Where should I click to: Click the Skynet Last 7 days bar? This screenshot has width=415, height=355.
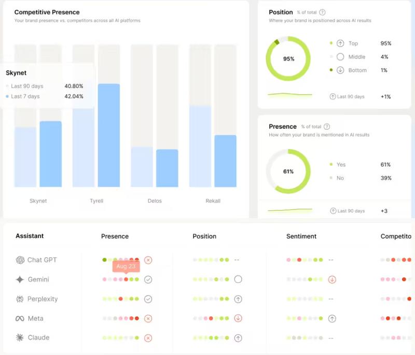tap(50, 154)
